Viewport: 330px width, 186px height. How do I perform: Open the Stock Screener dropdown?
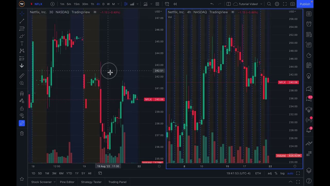[x=43, y=182]
